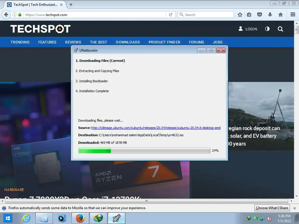Click vertical scrollbar up arrow
Screen dimensions: 299x224
pos(297,23)
